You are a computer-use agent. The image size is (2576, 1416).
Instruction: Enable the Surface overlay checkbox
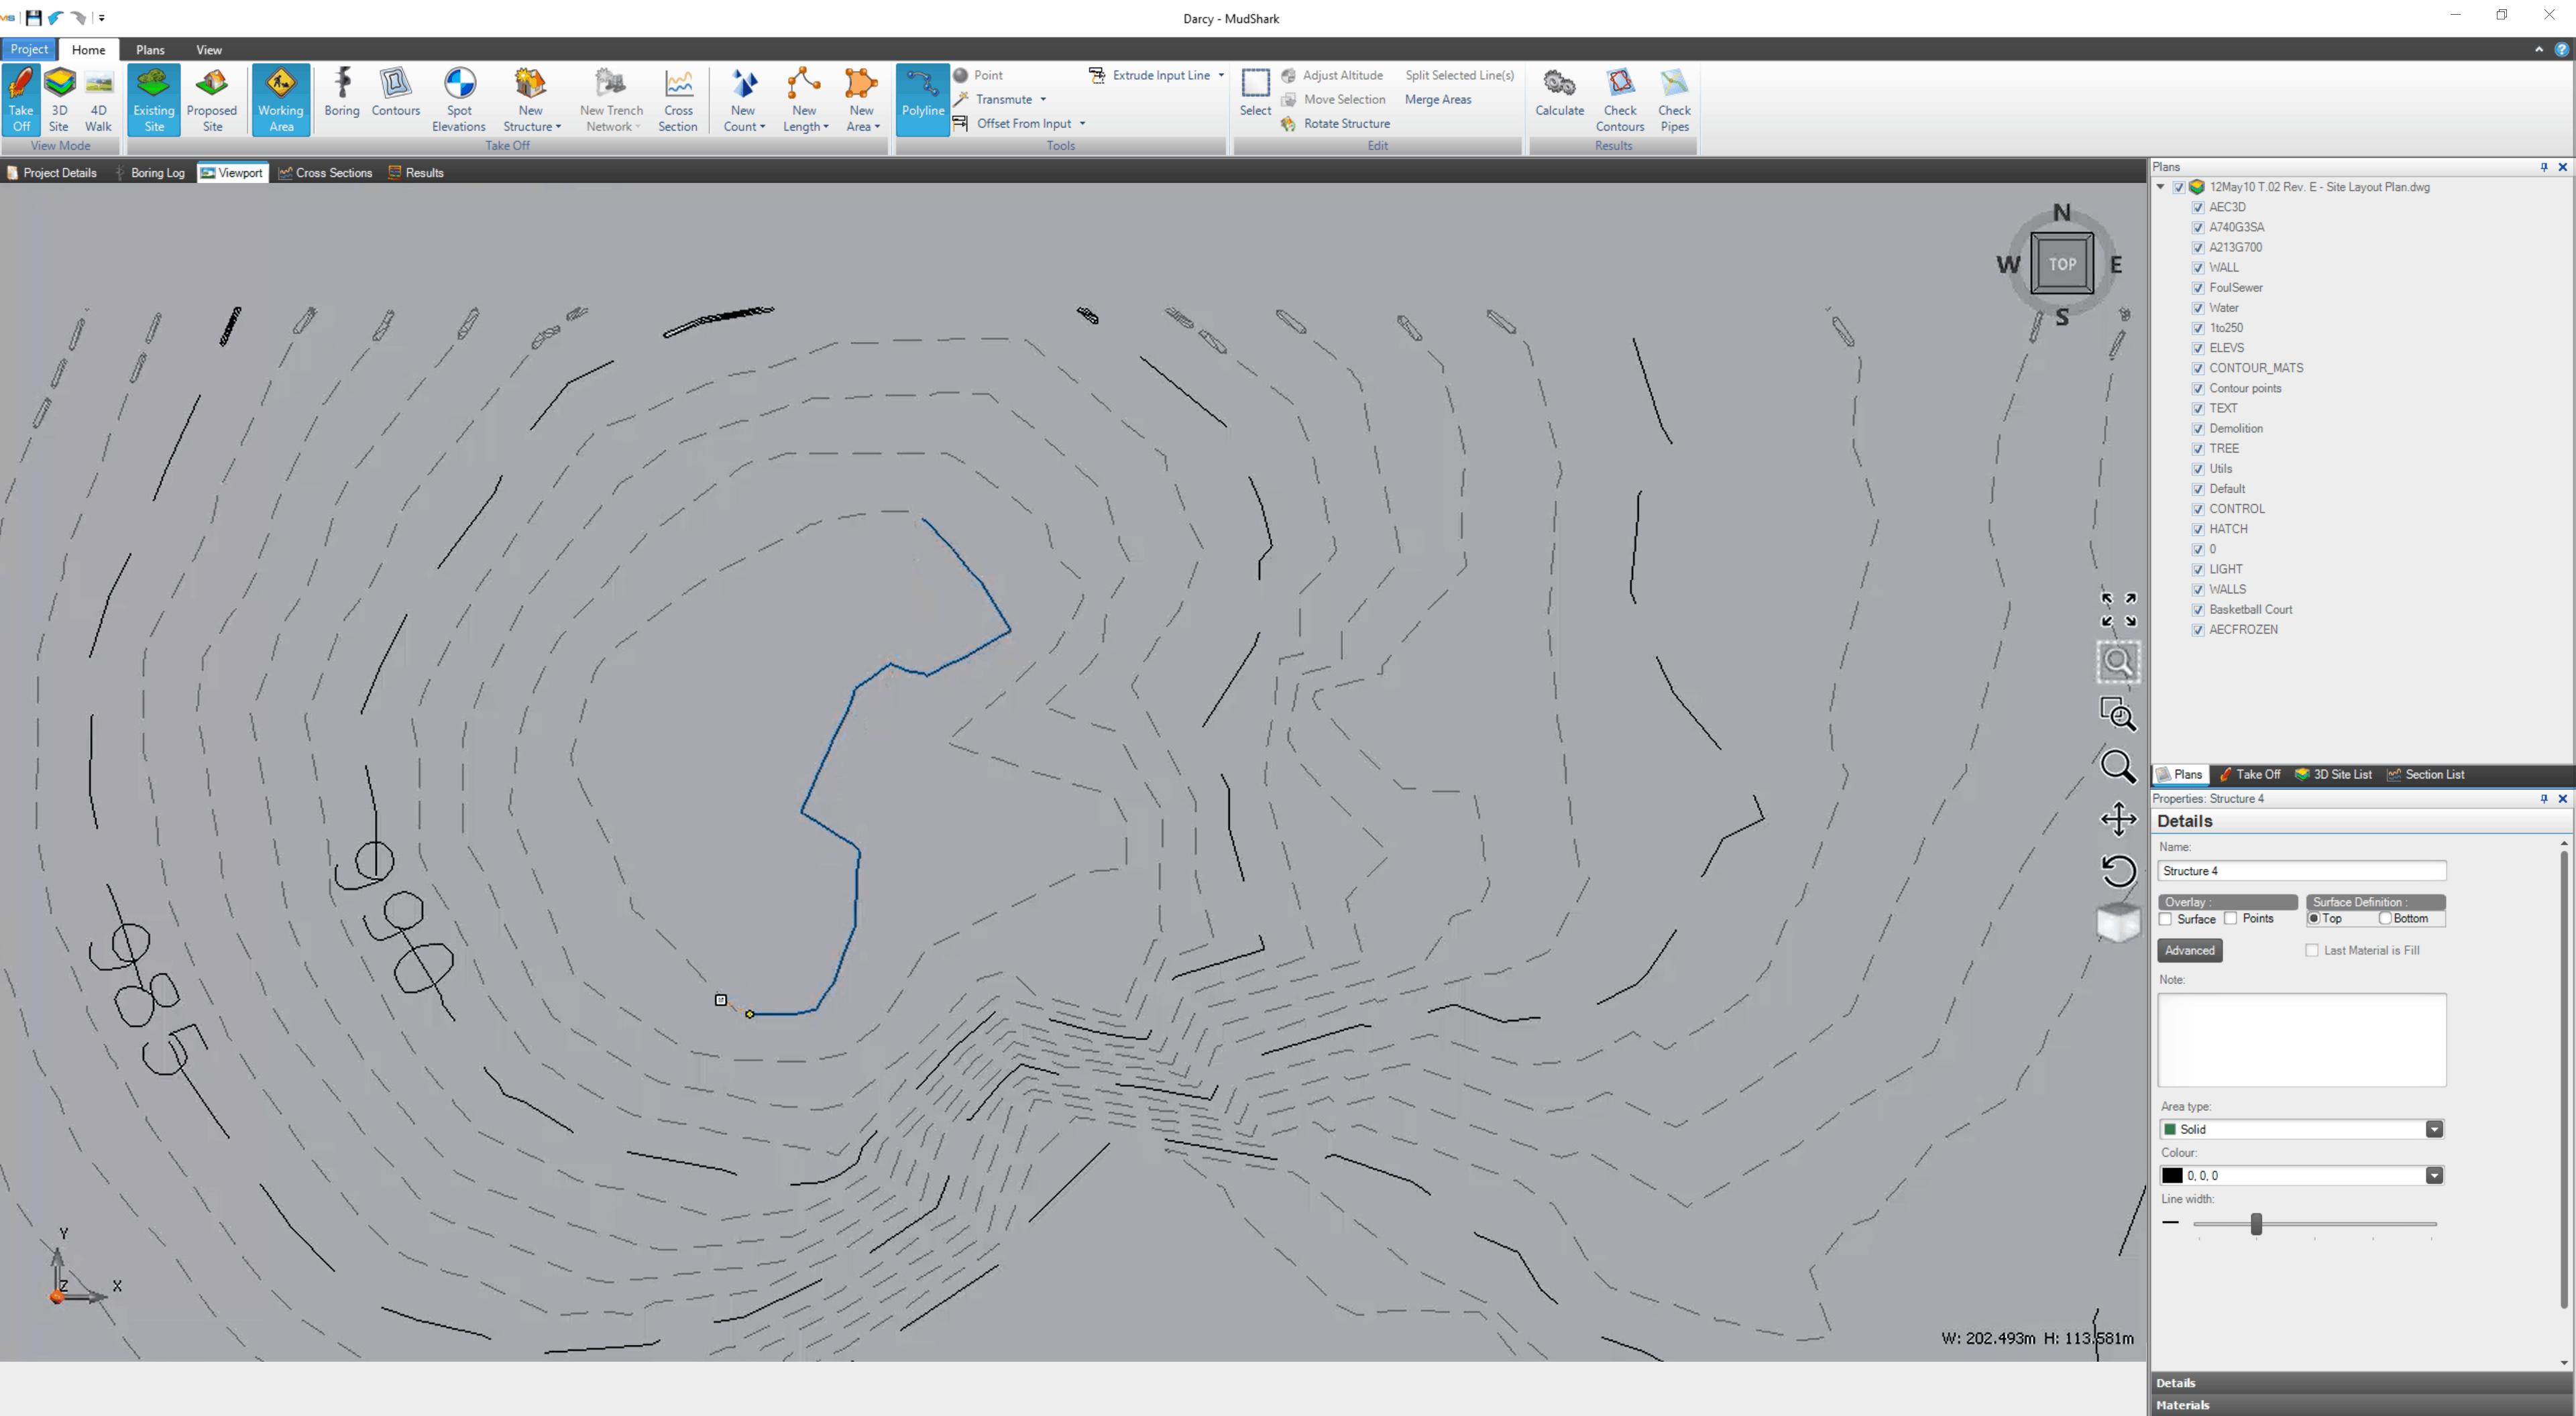(x=2166, y=919)
